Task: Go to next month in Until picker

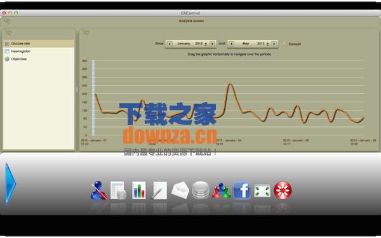Action: pos(274,44)
